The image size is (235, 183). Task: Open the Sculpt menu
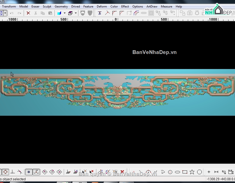tap(47, 7)
